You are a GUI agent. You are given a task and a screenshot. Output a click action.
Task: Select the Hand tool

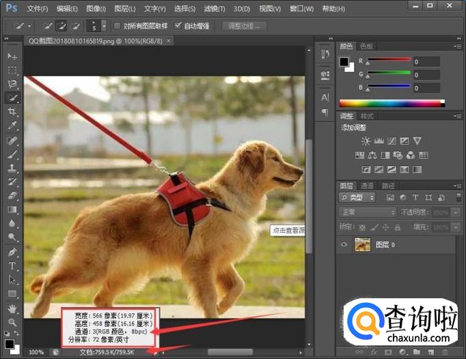[x=12, y=308]
